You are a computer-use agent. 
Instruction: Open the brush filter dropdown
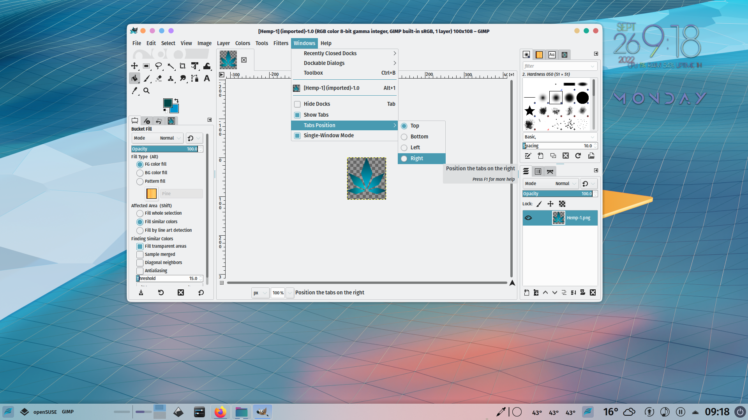point(593,66)
